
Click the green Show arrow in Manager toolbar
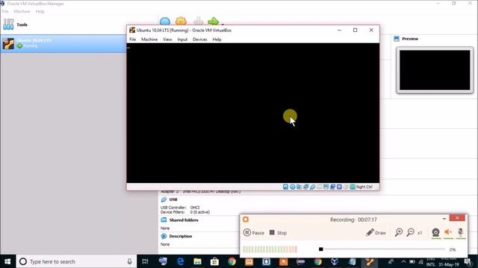[213, 22]
